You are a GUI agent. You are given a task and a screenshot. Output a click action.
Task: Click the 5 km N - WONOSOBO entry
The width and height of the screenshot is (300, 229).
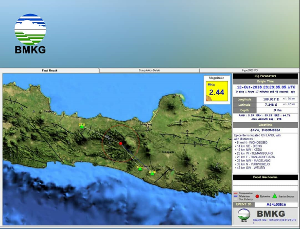(251, 143)
